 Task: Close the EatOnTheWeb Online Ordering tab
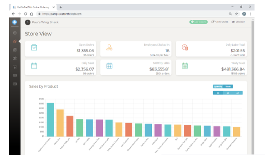pyautogui.click(x=54, y=7)
